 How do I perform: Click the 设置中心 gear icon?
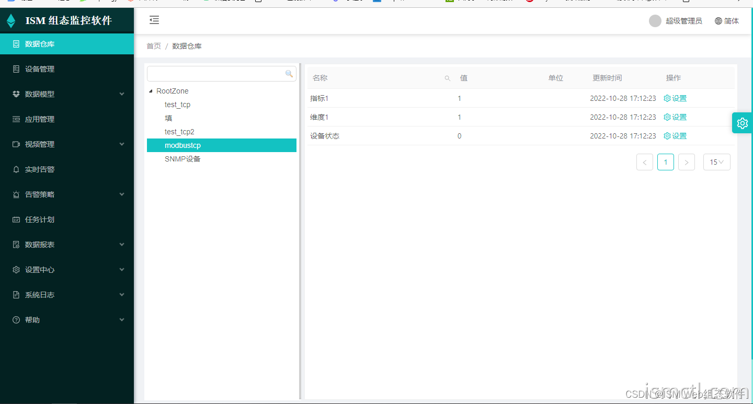click(16, 270)
